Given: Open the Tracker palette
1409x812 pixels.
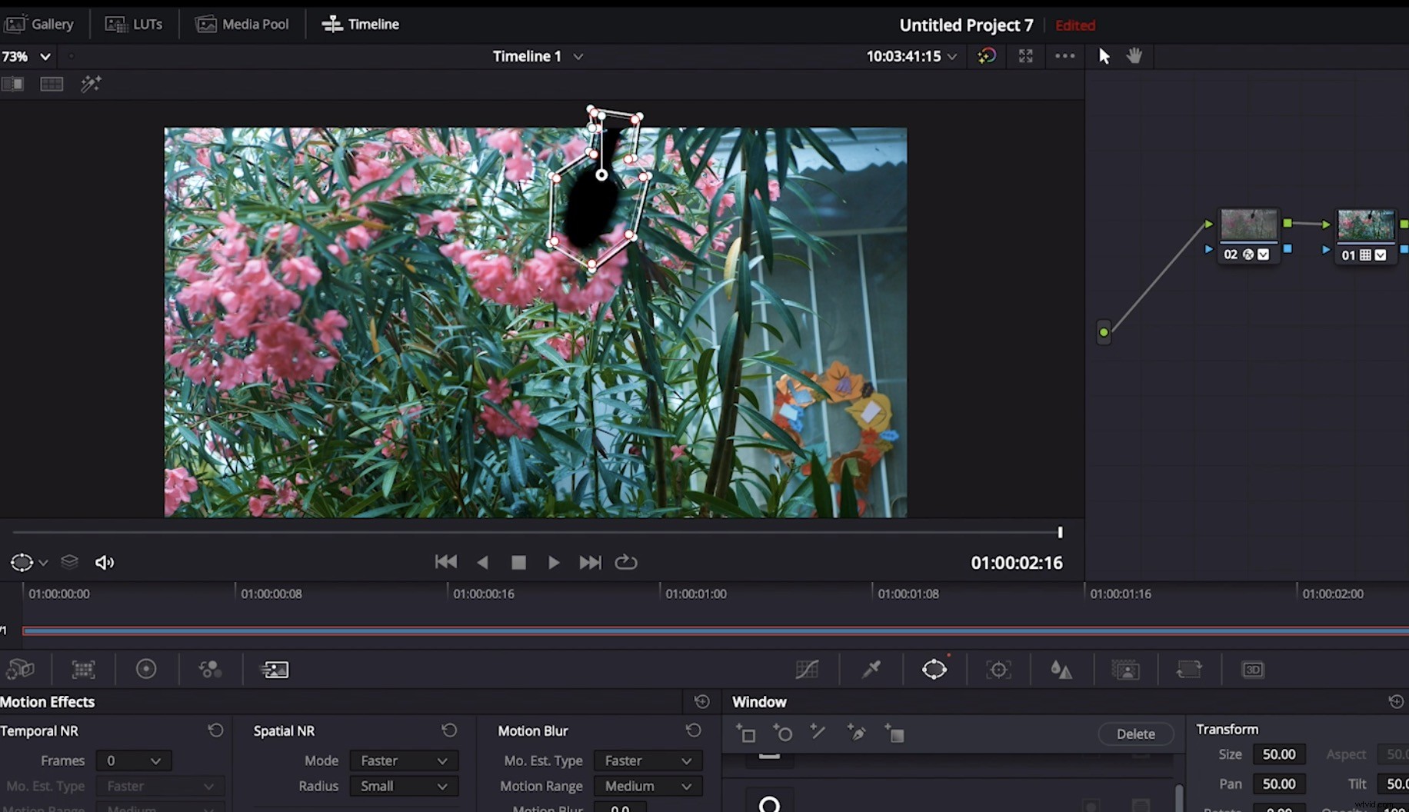Looking at the screenshot, I should [998, 669].
